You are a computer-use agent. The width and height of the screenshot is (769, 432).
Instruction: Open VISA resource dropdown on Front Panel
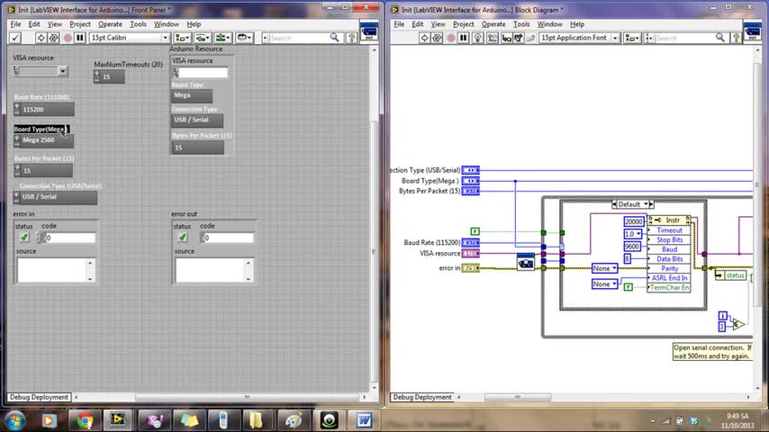click(63, 71)
